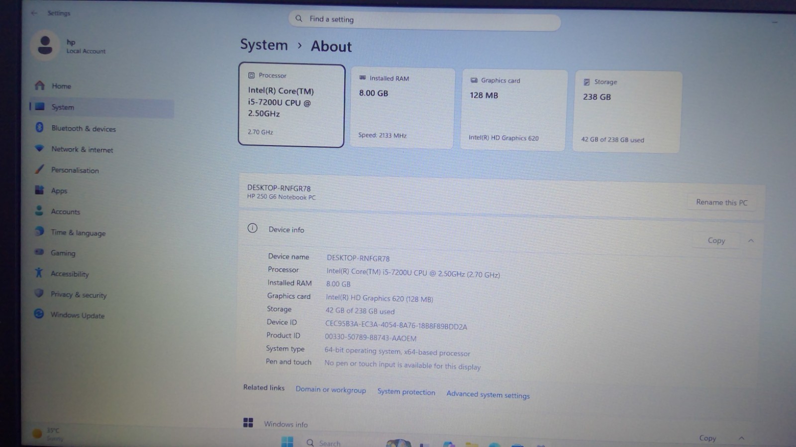Click the Privacy & security shield icon
This screenshot has height=447, width=796.
click(x=38, y=294)
